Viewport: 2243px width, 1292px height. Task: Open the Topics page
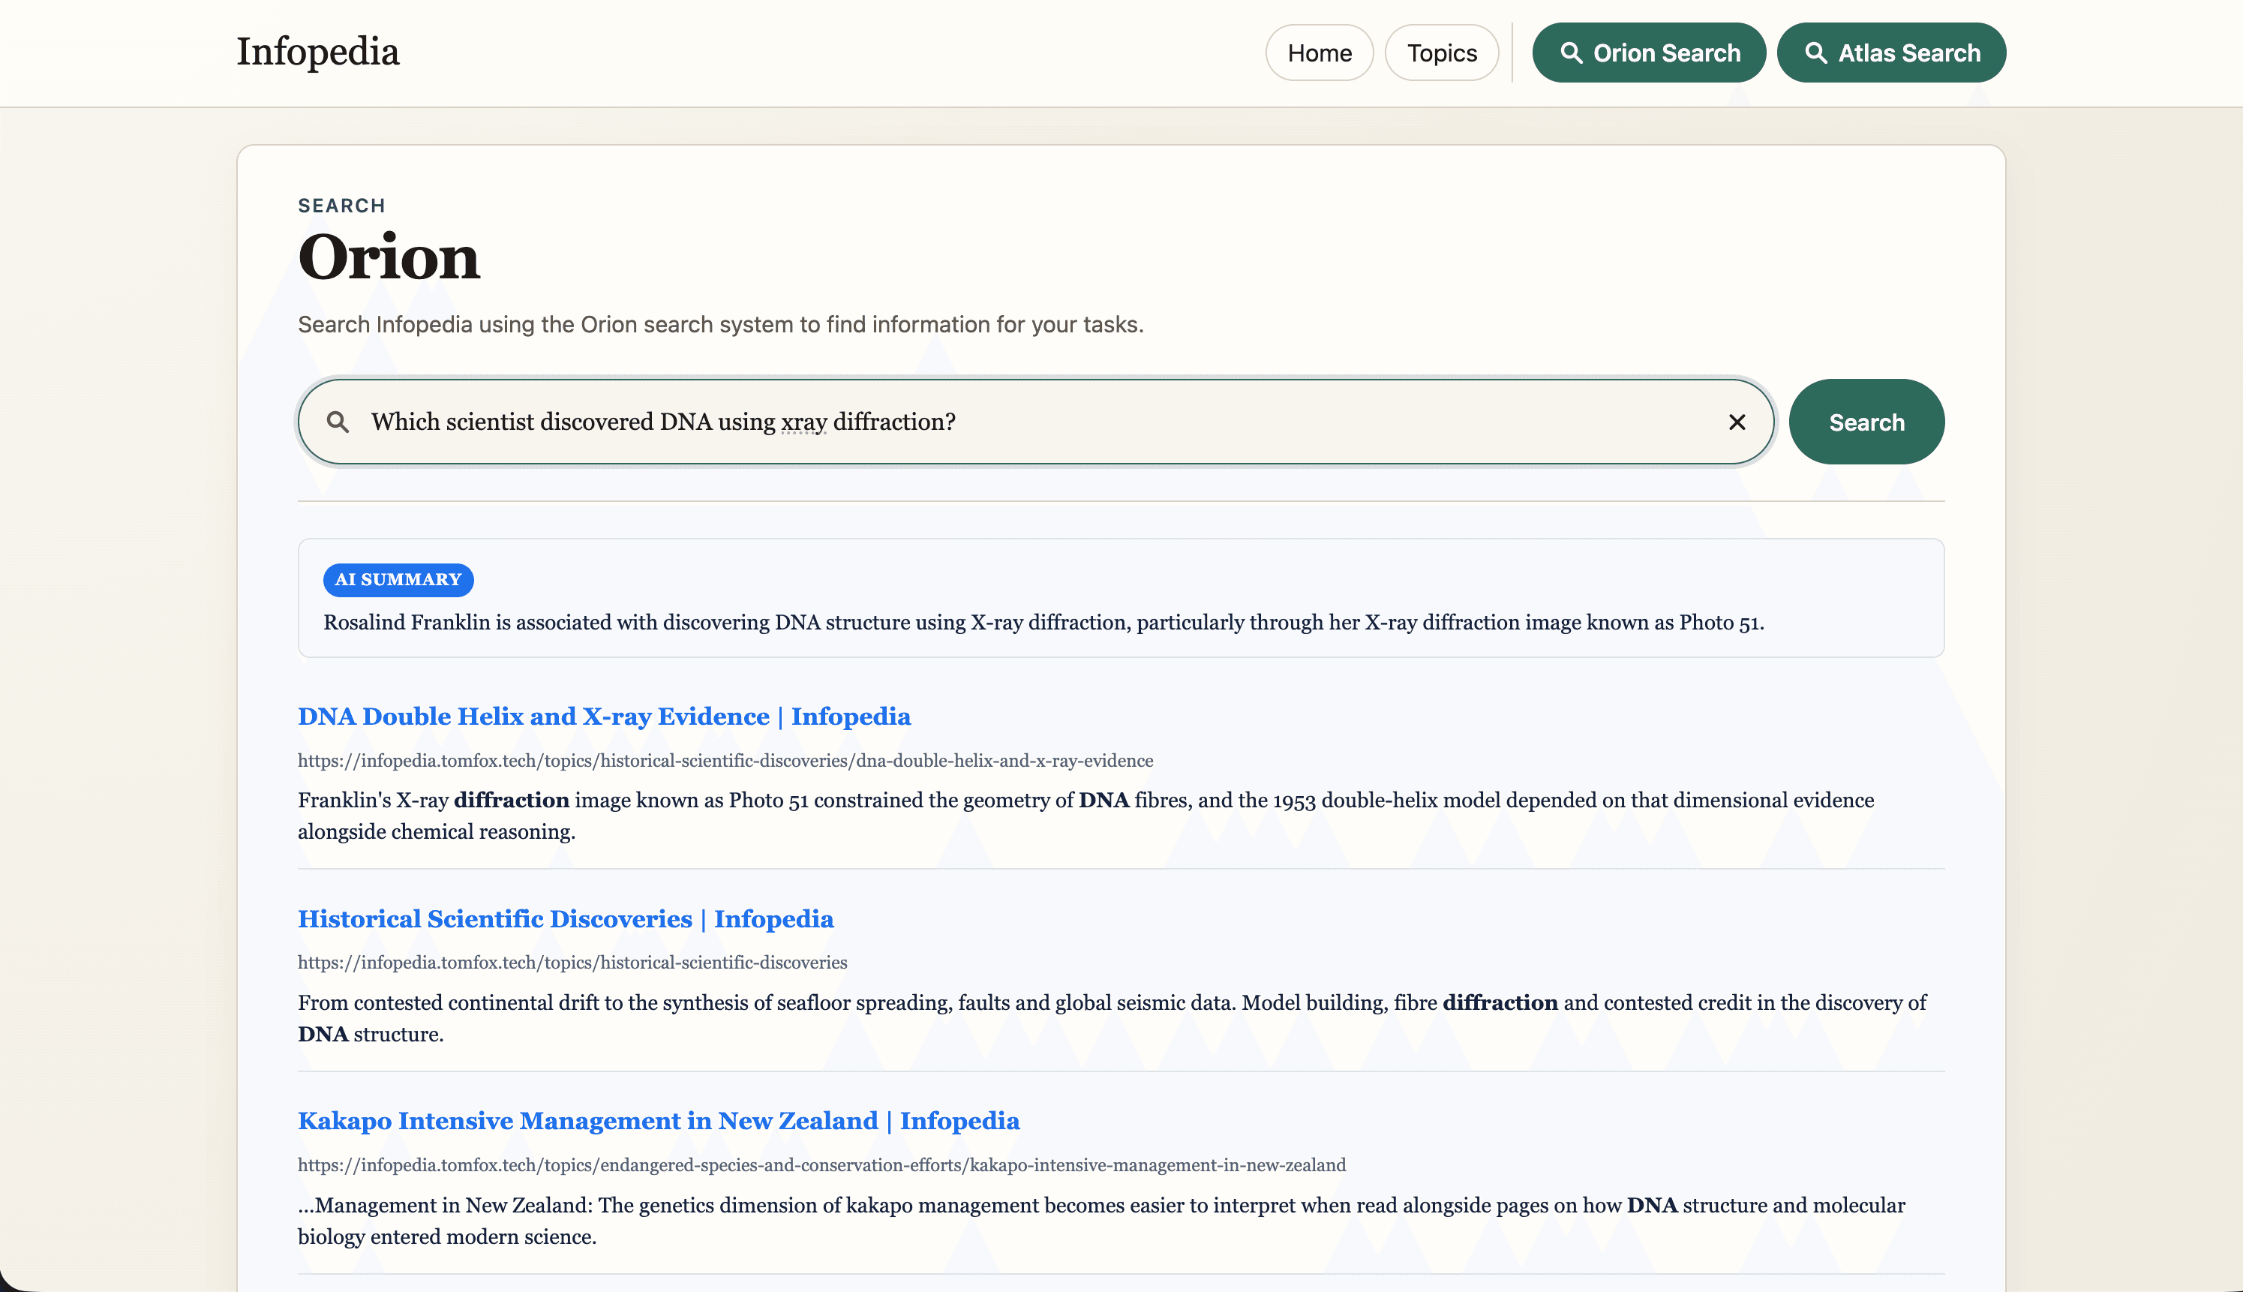tap(1442, 53)
